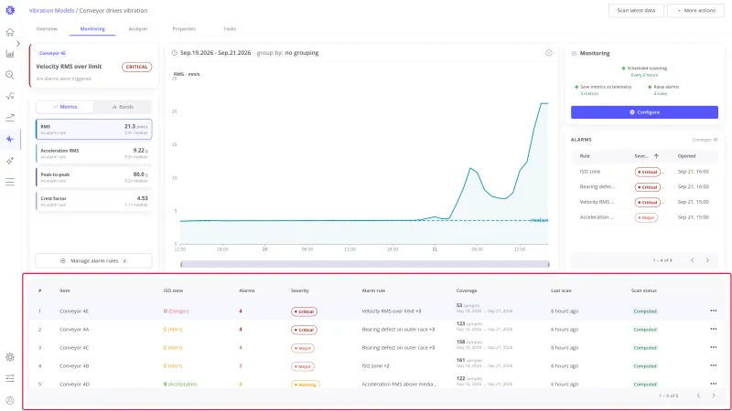Click the Warning severity badge for Conveyor 4D

click(x=306, y=385)
